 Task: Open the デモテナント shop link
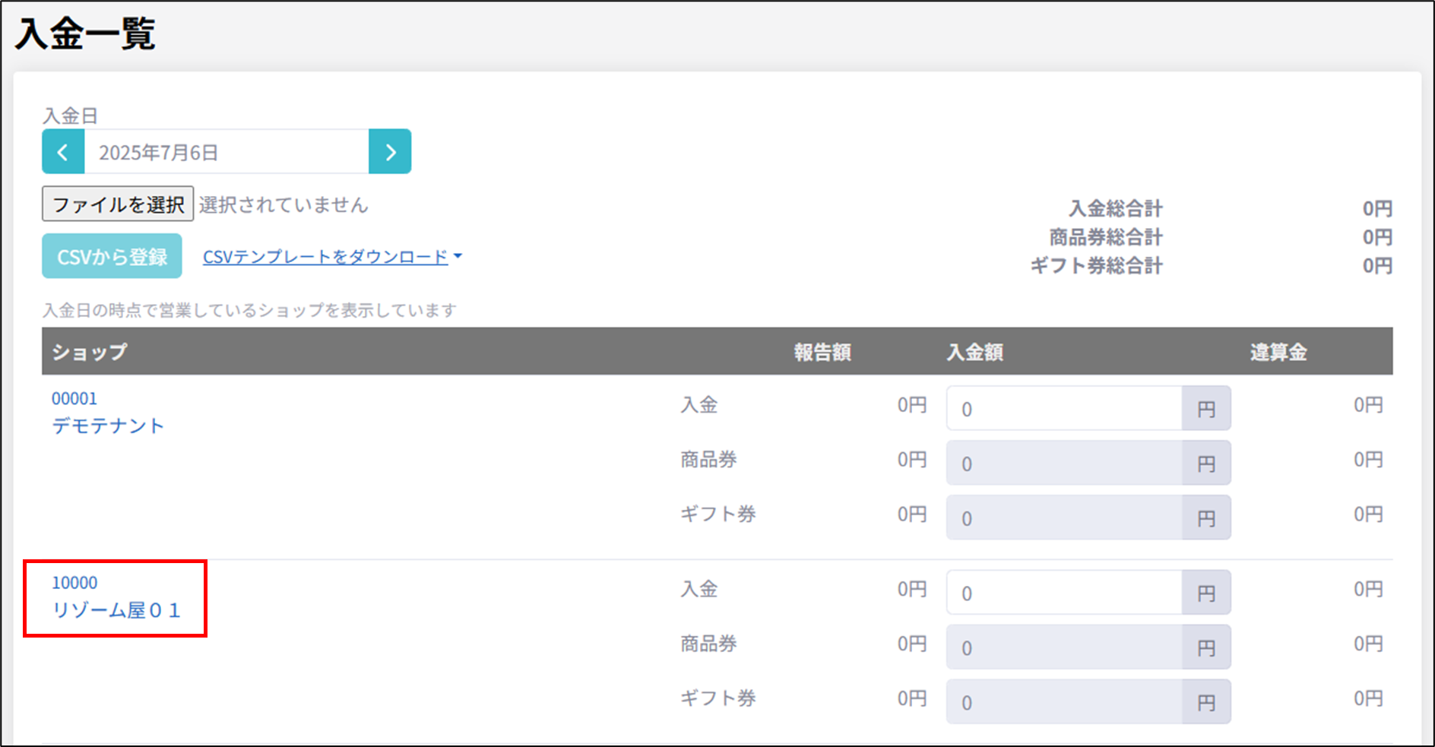pos(108,426)
